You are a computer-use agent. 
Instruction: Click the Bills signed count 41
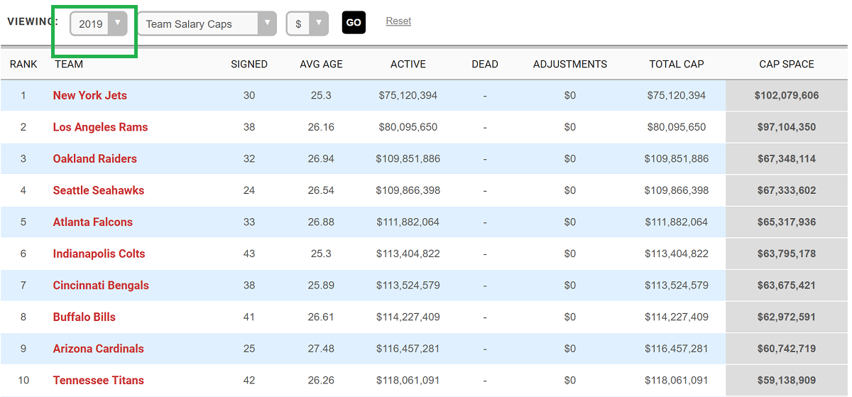[x=249, y=317]
